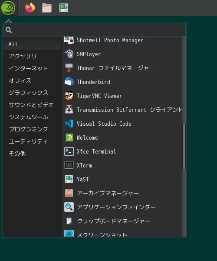
Task: Select the ユーティリティ category
Action: click(x=32, y=141)
